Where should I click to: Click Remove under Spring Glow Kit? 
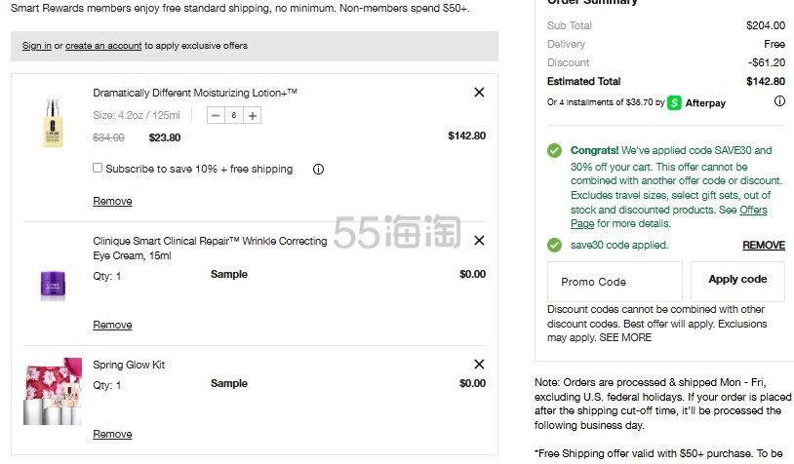click(112, 434)
